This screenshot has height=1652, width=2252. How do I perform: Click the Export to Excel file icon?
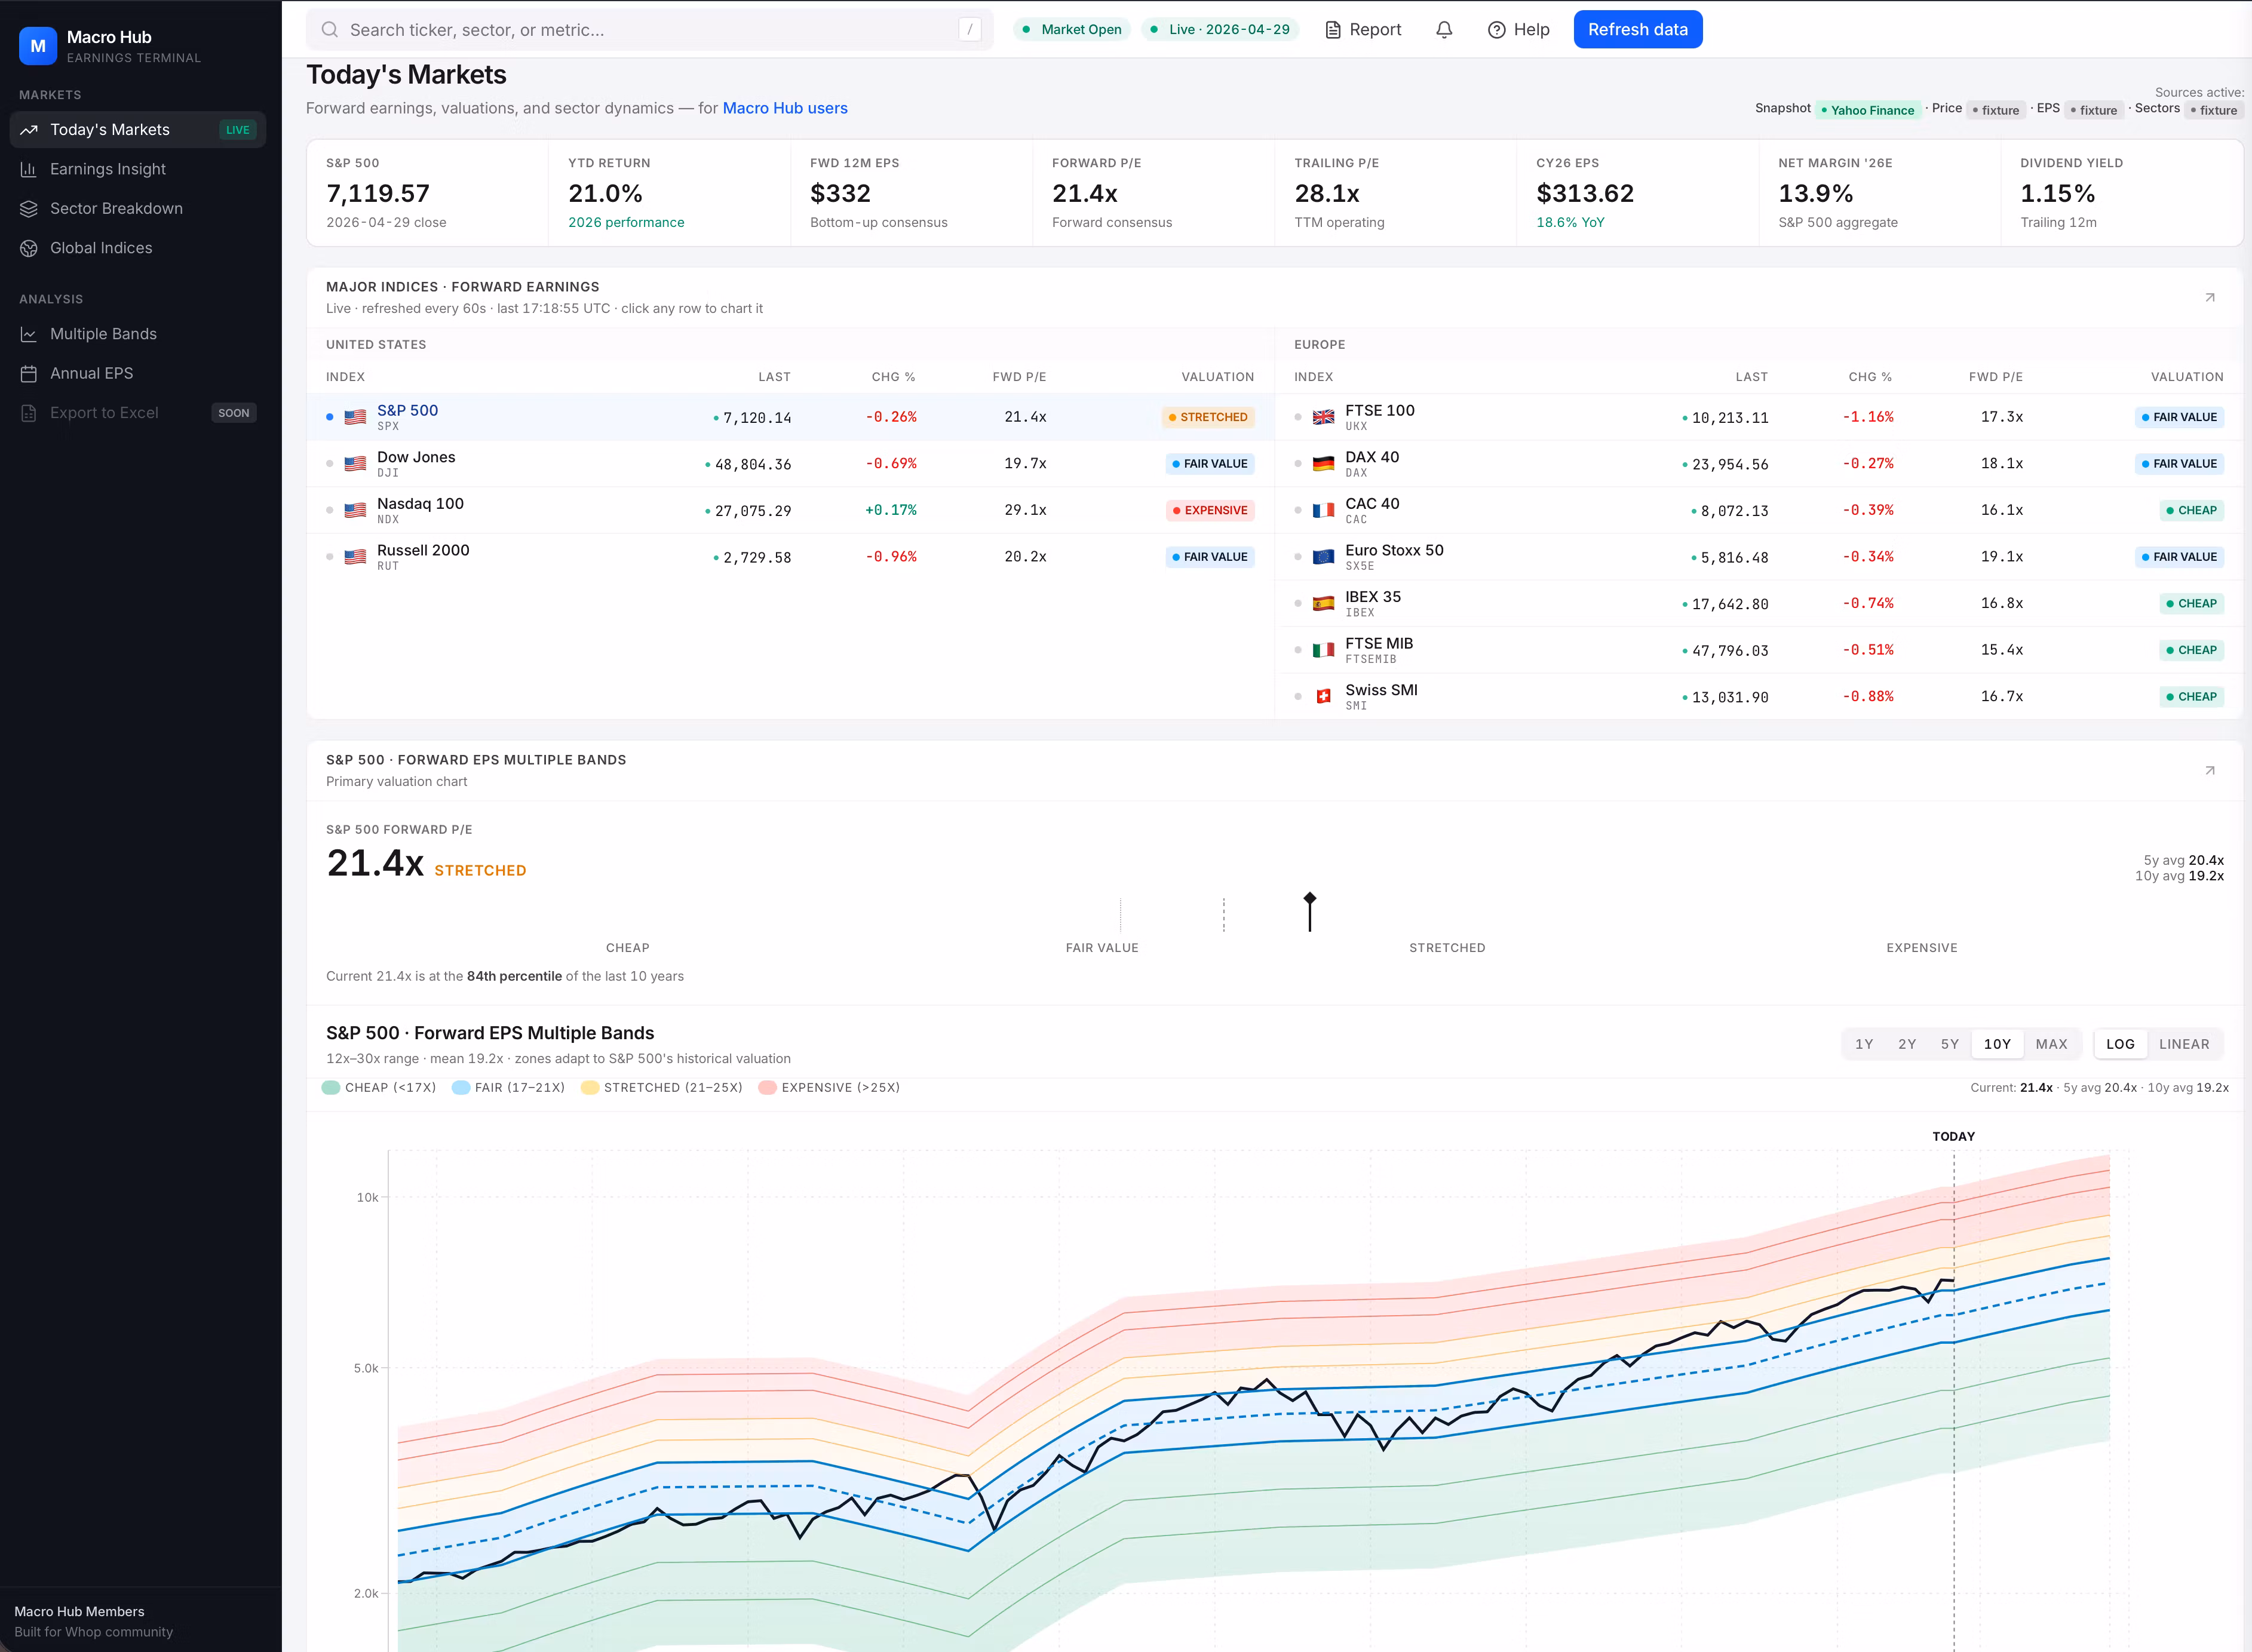coord(29,413)
